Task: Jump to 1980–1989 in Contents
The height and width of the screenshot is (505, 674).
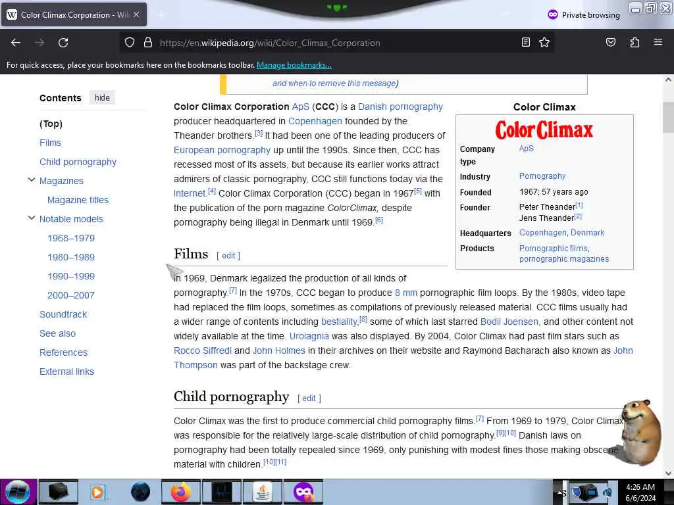Action: [71, 257]
